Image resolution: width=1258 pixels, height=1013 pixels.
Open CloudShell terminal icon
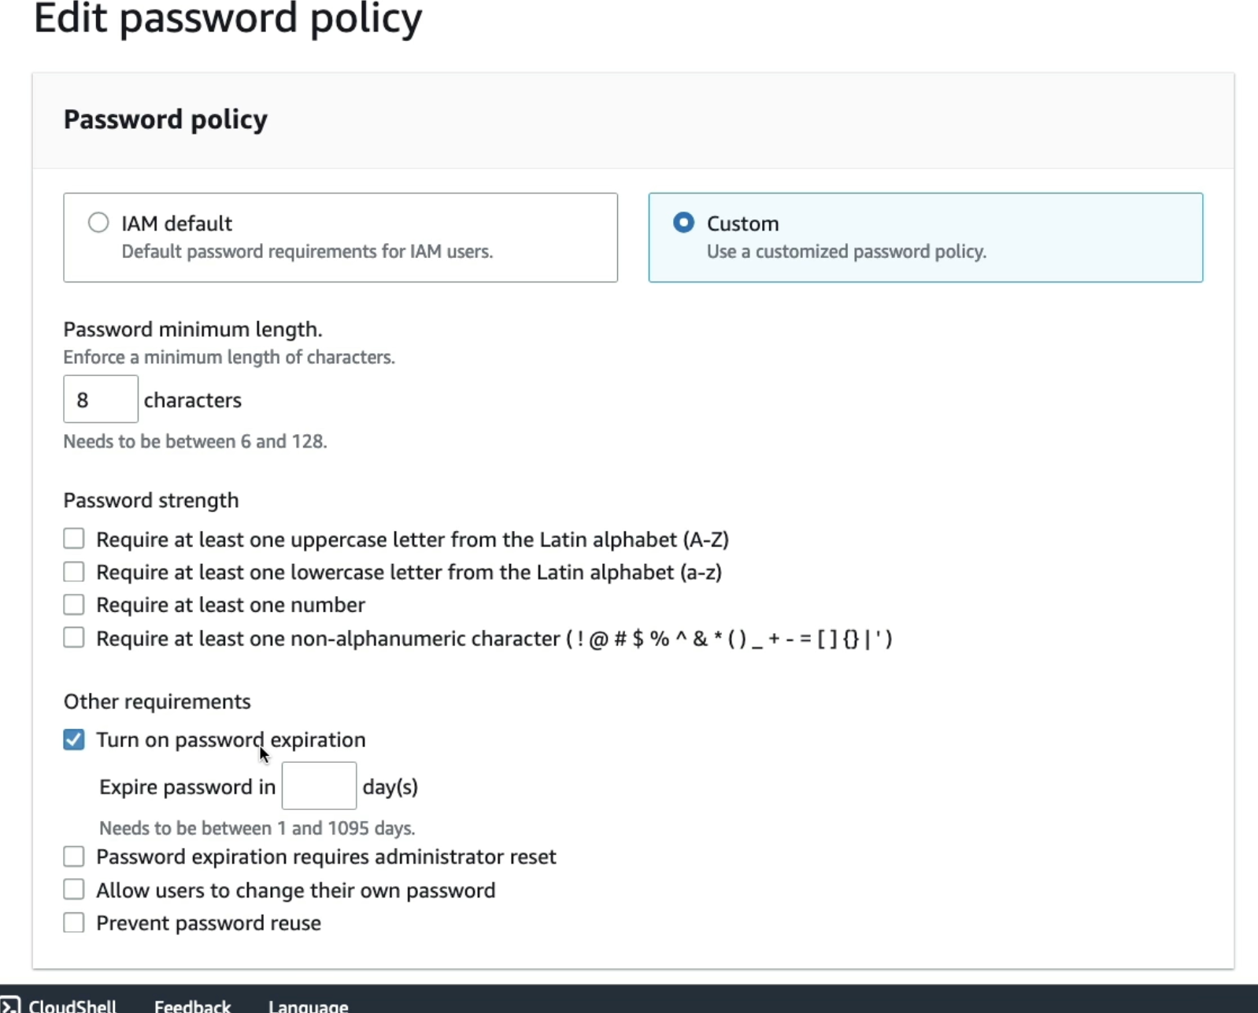tap(9, 1005)
